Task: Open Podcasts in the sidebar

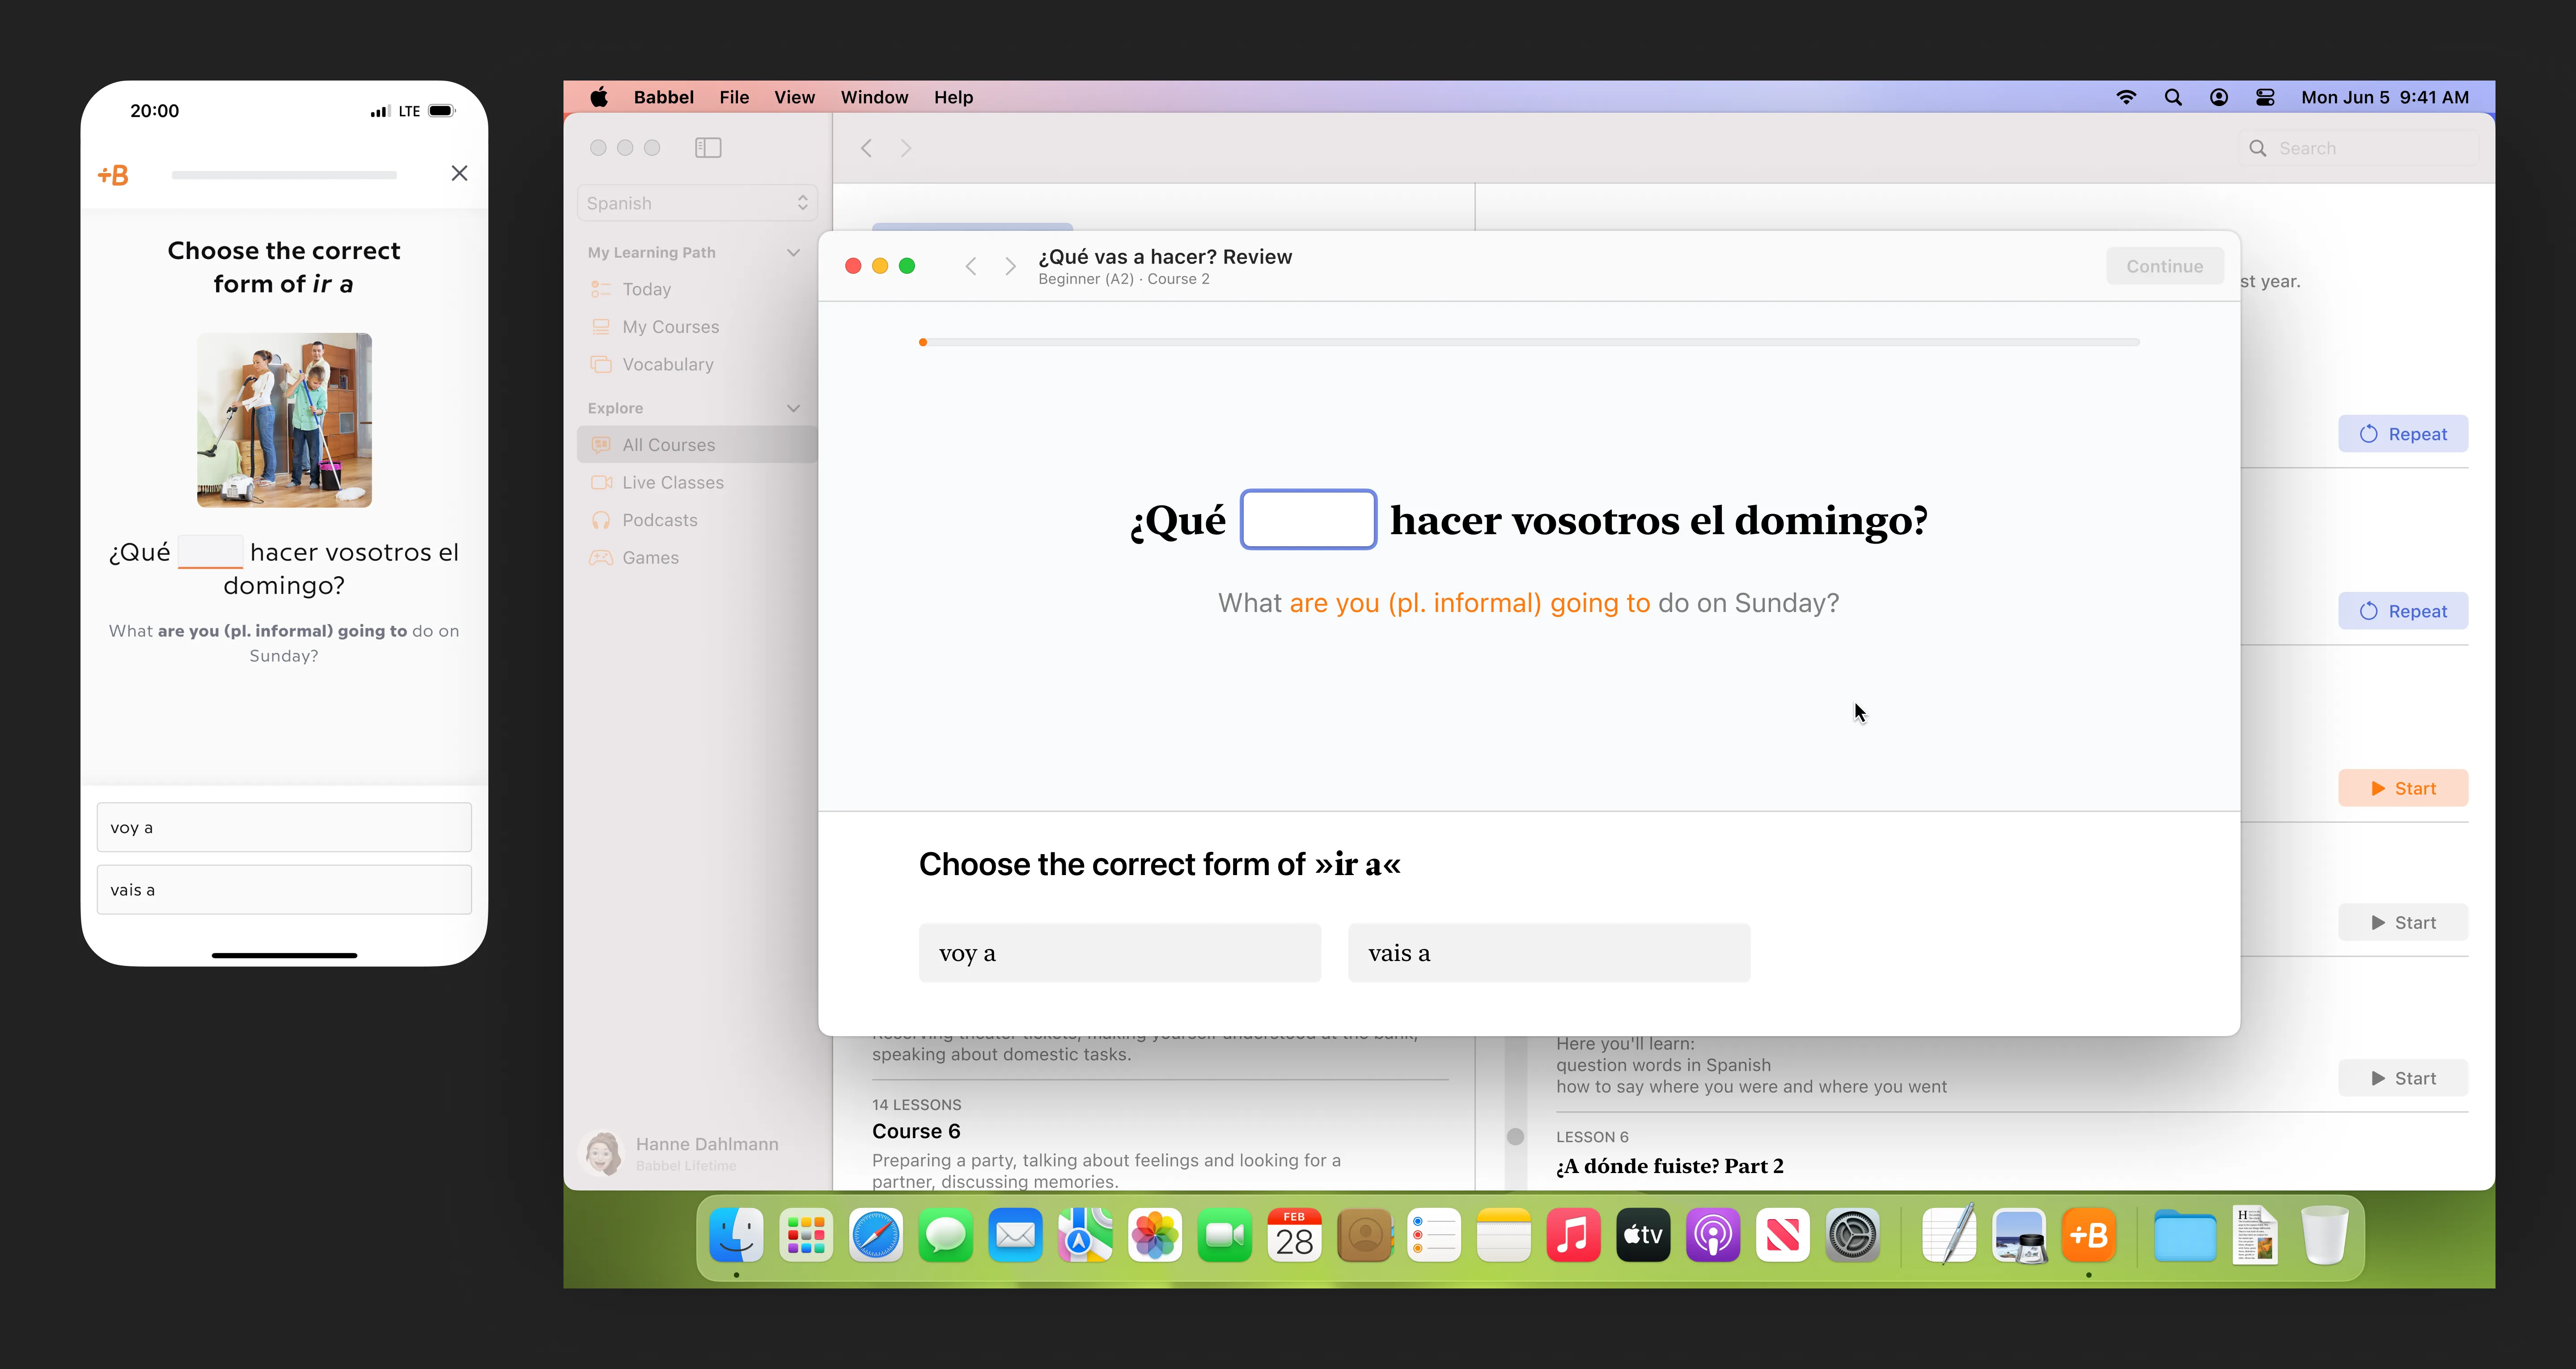Action: coord(697,520)
